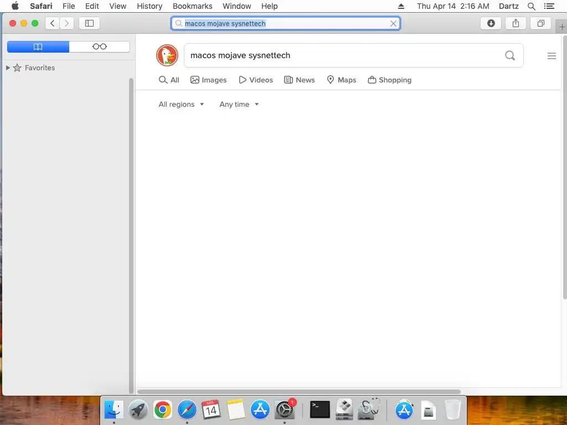Click the Safari address bar field
Image resolution: width=567 pixels, height=425 pixels.
pos(286,23)
